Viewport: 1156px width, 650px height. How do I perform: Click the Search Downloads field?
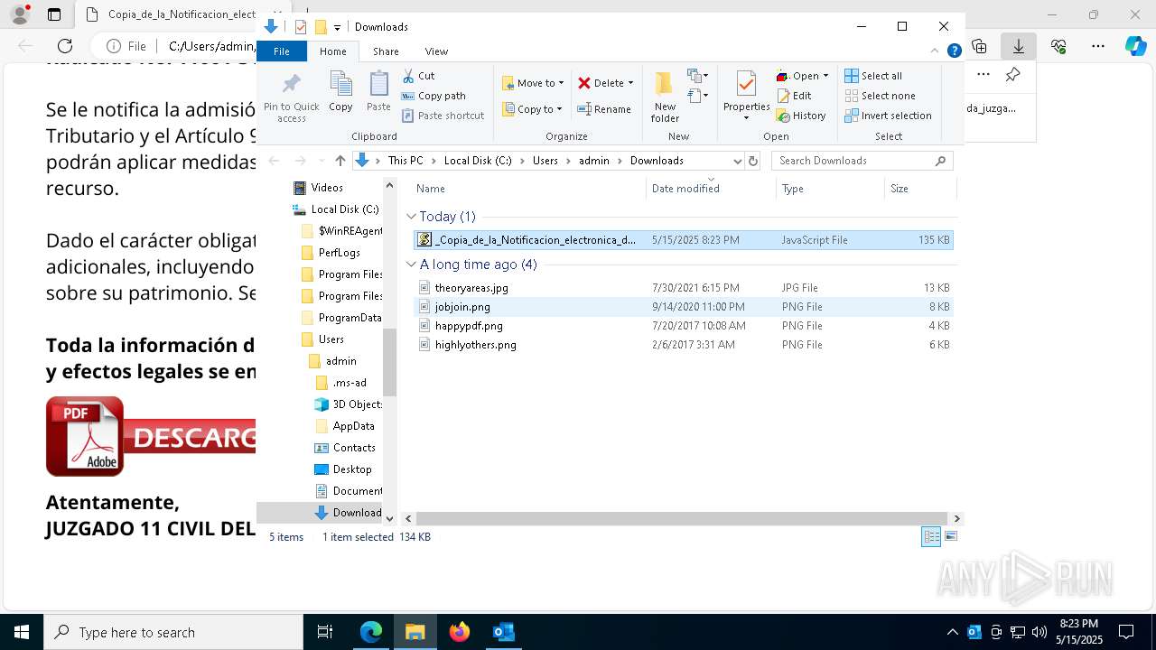click(862, 161)
